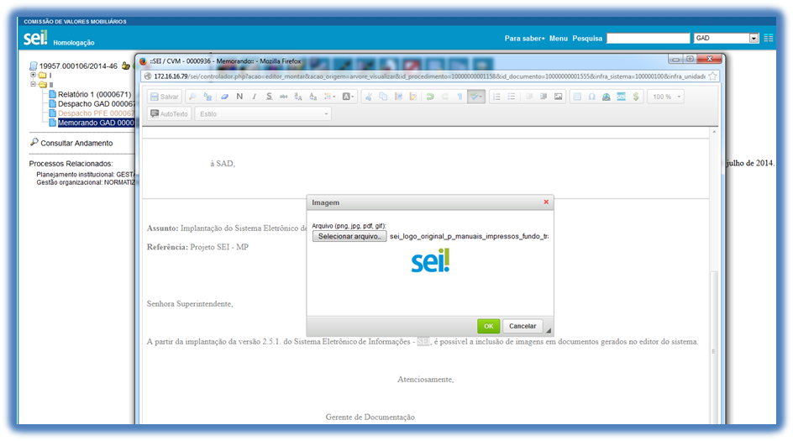
Task: Insert special character omega icon
Action: pos(591,97)
